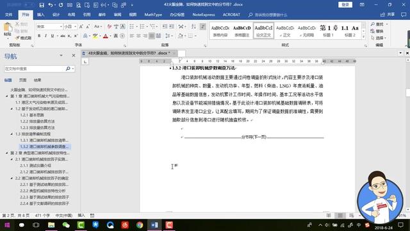
Task: Open Chrome from the taskbar
Action: 140,225
